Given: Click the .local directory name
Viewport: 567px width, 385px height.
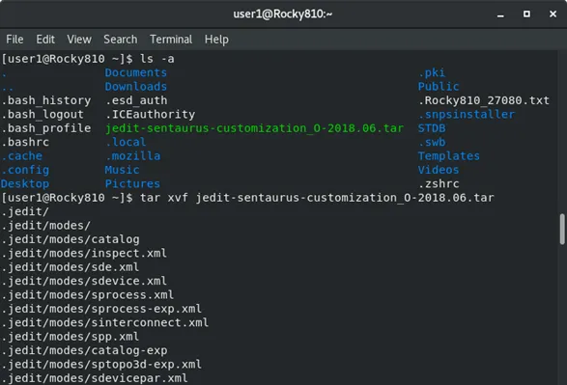Looking at the screenshot, I should (x=126, y=142).
